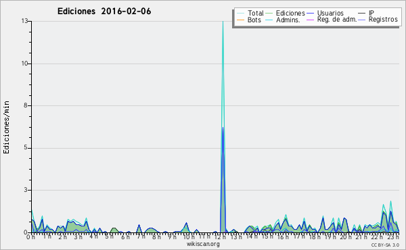
Task: Click the 'Bots' legend label
Action: click(254, 20)
